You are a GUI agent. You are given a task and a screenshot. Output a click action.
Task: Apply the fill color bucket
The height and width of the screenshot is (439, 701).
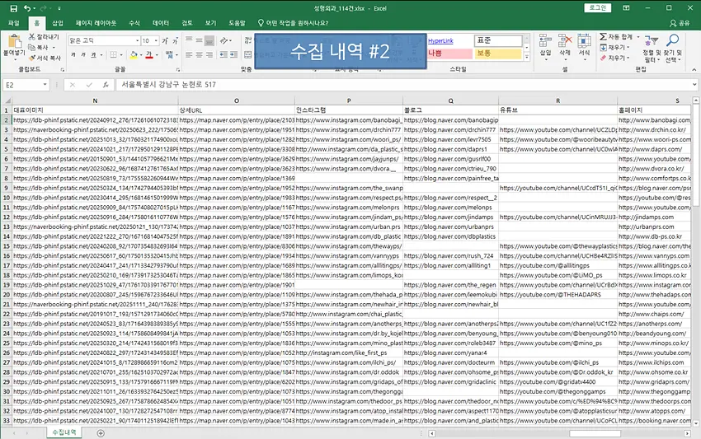pyautogui.click(x=134, y=55)
